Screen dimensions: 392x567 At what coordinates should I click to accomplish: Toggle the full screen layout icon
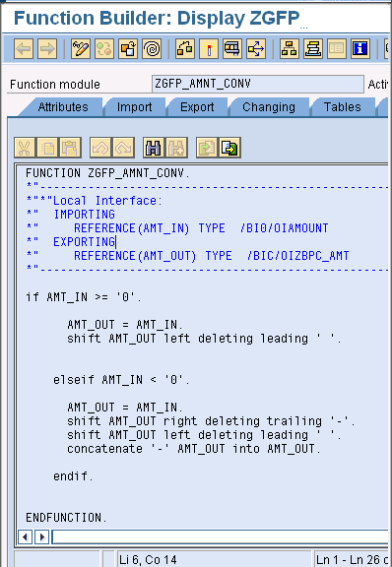point(337,49)
